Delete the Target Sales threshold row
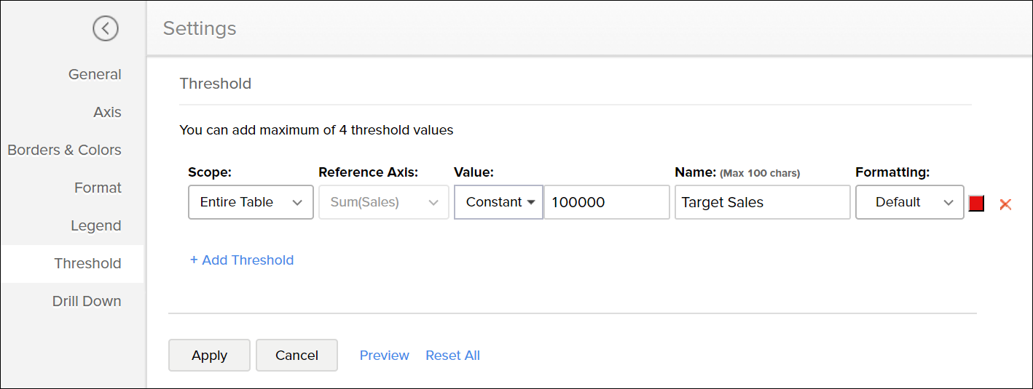Screen dimensions: 1033x389 pos(1005,204)
